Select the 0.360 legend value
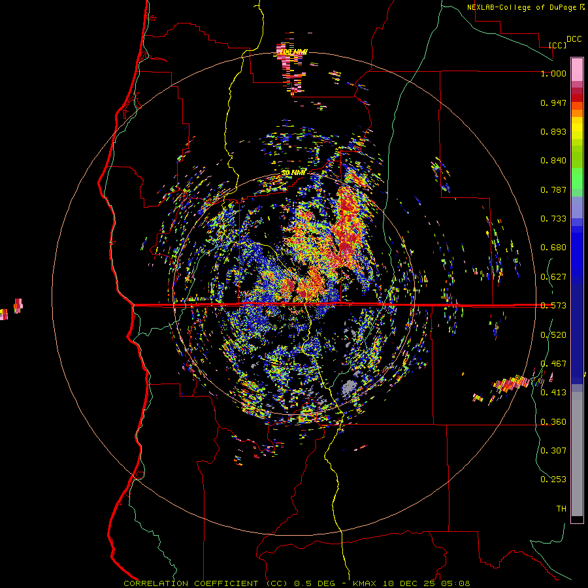 click(553, 422)
